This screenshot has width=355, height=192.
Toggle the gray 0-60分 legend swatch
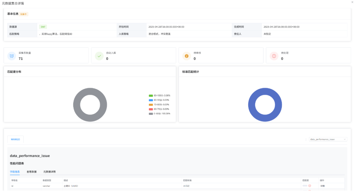click(x=151, y=114)
